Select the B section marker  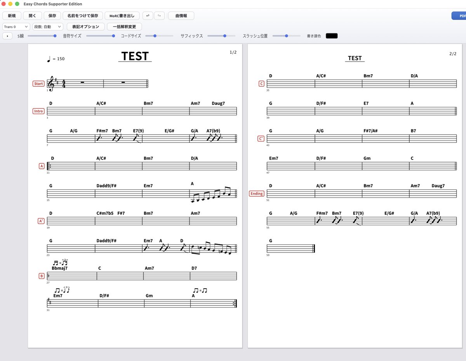[42, 276]
